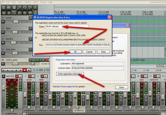
Task: Click the MASTER up-arrow button in the mixer
Action: [x=3, y=76]
